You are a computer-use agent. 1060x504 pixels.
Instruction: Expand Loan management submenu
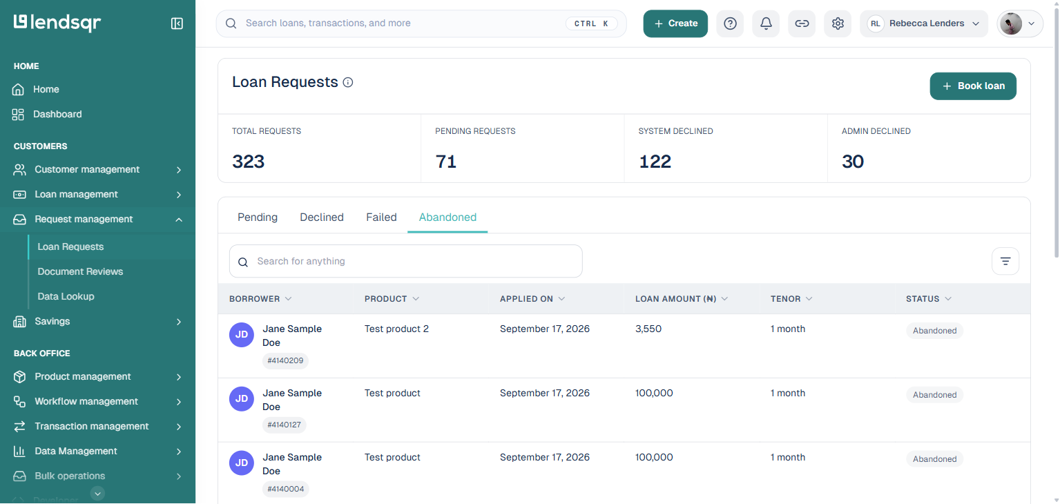(179, 195)
